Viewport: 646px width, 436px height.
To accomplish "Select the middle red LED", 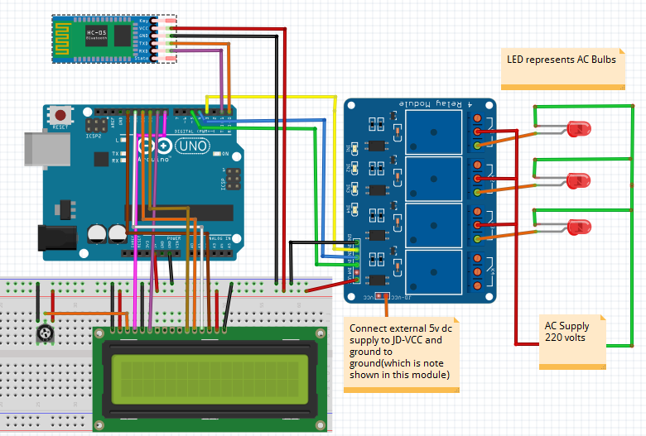I will click(579, 180).
